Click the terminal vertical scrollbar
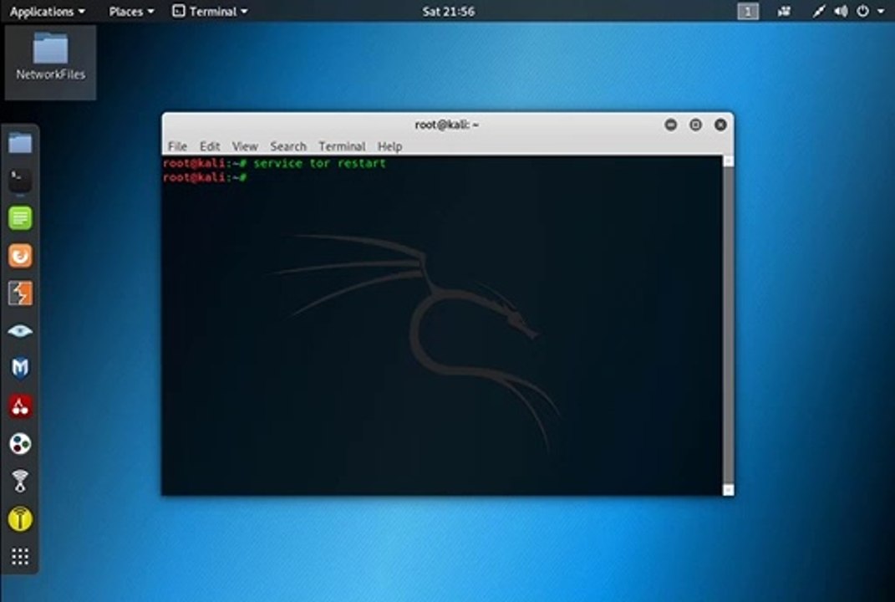This screenshot has width=895, height=602. point(729,325)
